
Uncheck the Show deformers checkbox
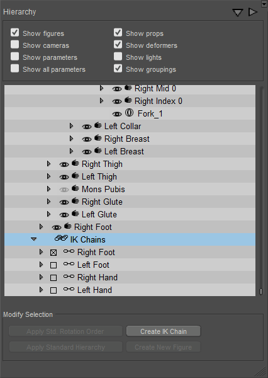118,45
